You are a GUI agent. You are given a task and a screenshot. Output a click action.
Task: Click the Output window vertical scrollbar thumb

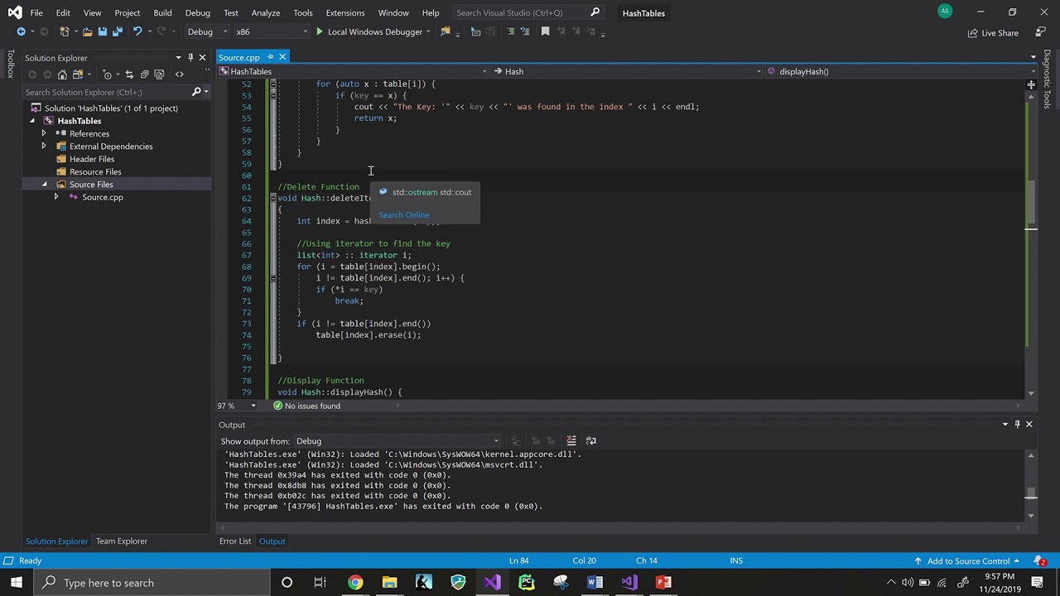click(x=1031, y=493)
